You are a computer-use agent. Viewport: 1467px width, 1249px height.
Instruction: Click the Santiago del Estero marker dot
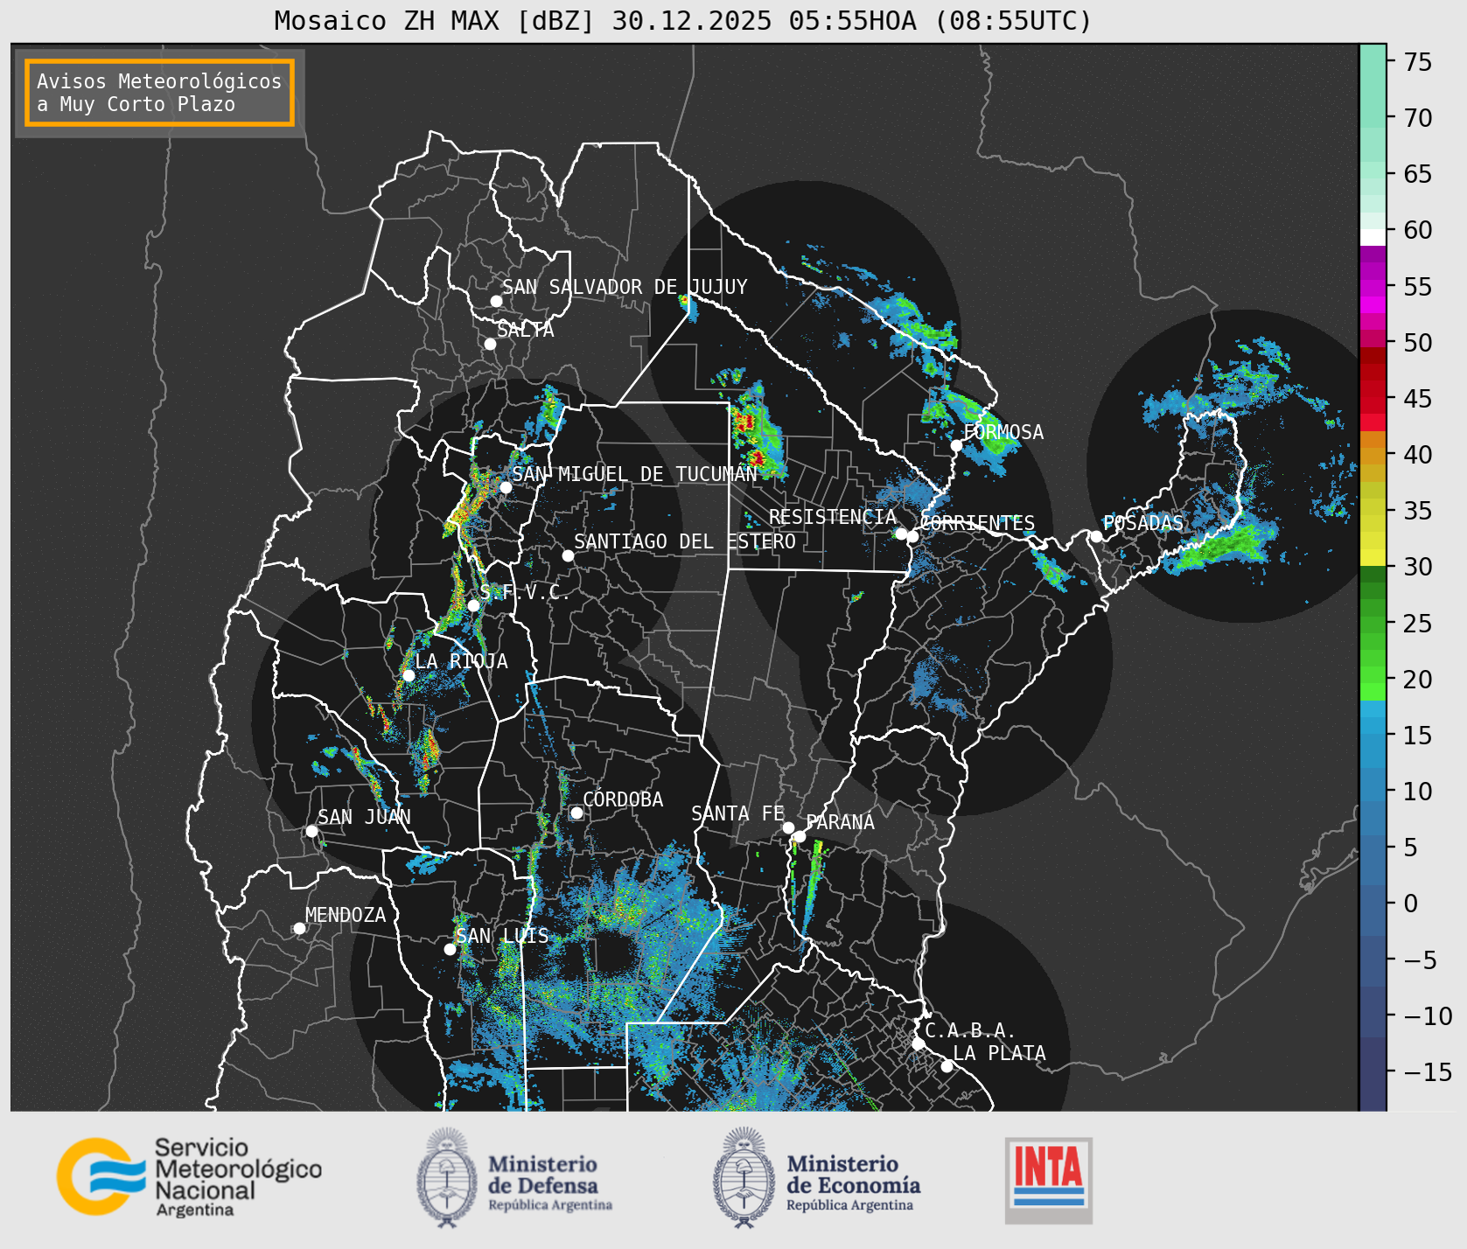click(568, 555)
